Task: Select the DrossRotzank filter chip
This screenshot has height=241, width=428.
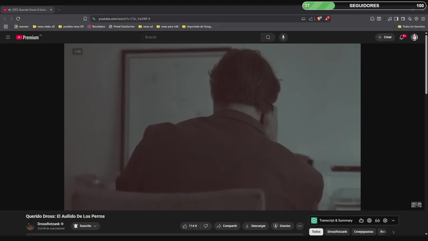Action: (337, 232)
